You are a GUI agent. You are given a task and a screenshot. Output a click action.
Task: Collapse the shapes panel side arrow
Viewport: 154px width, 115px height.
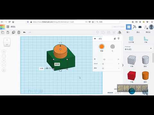point(123,65)
